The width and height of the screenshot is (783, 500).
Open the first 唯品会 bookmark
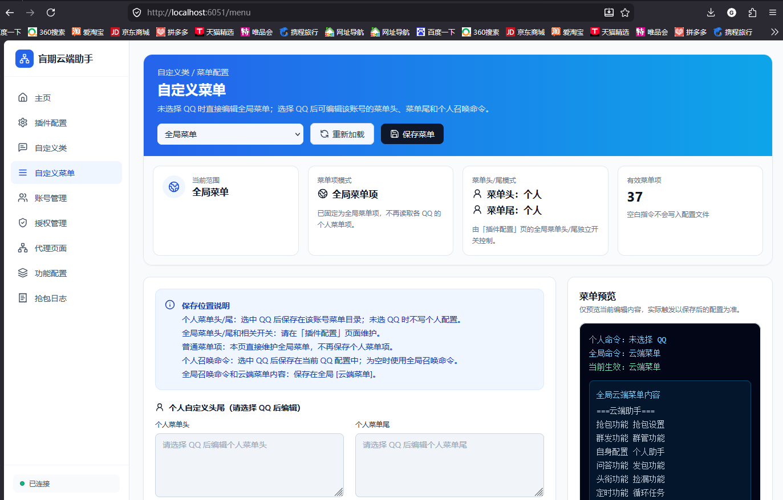pos(257,32)
